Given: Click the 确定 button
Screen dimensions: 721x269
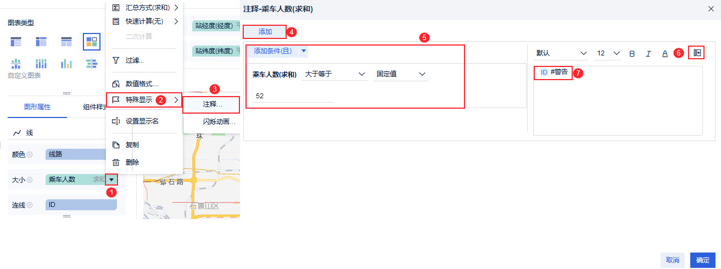Looking at the screenshot, I should [703, 260].
